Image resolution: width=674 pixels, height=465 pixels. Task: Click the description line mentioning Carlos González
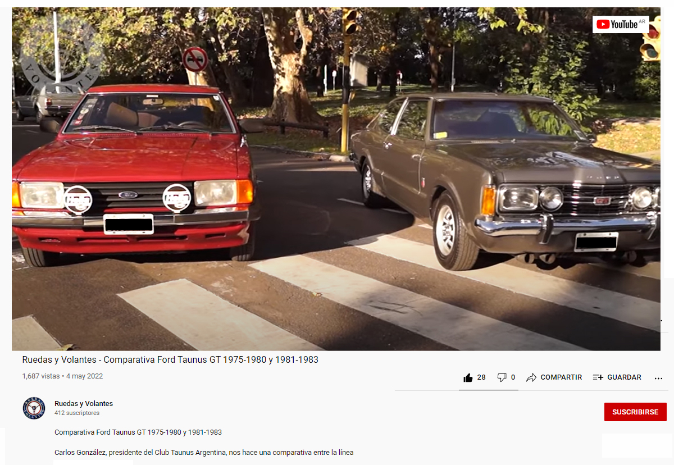coord(204,452)
